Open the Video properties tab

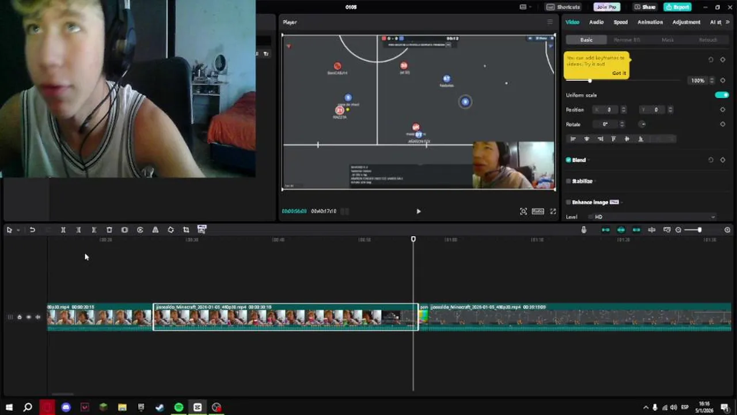coord(572,22)
